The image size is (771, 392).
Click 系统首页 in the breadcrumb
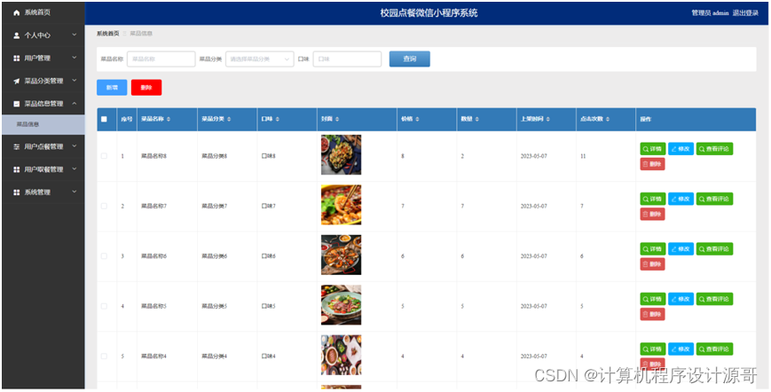click(x=107, y=34)
